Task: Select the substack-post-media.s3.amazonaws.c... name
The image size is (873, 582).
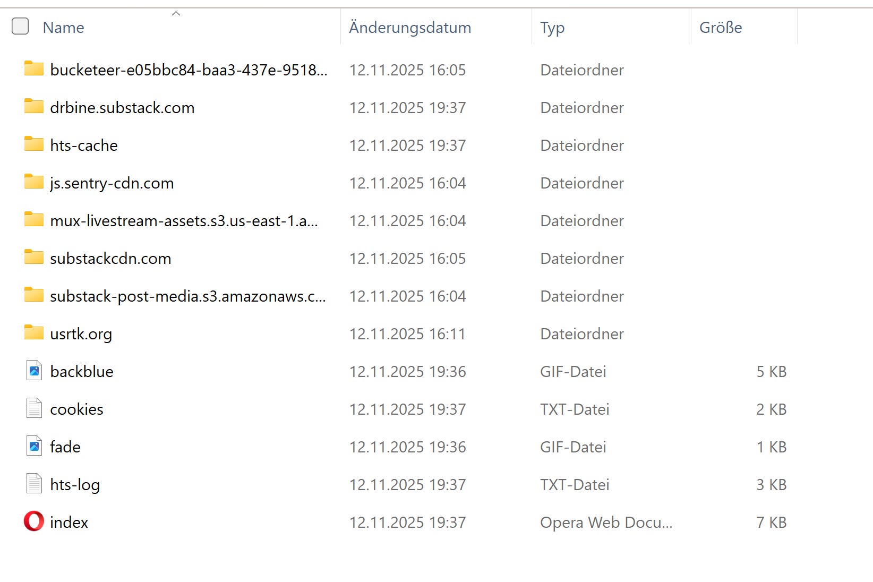Action: (x=188, y=296)
